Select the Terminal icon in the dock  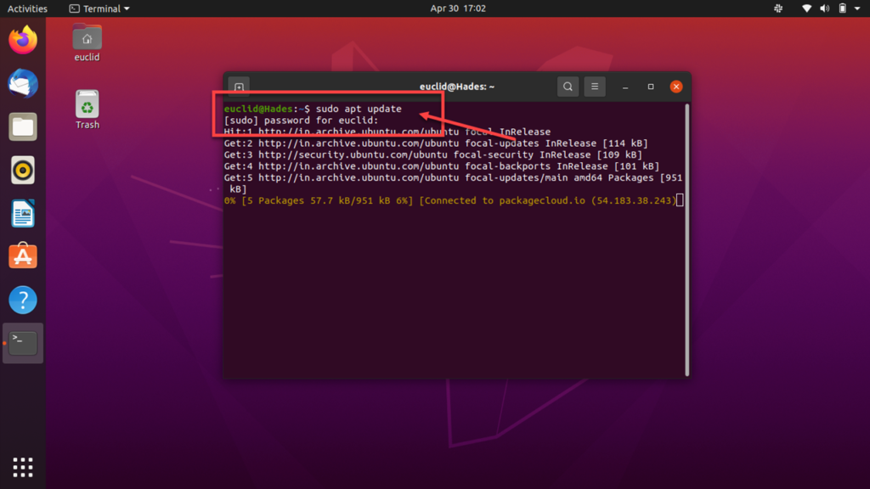[23, 343]
